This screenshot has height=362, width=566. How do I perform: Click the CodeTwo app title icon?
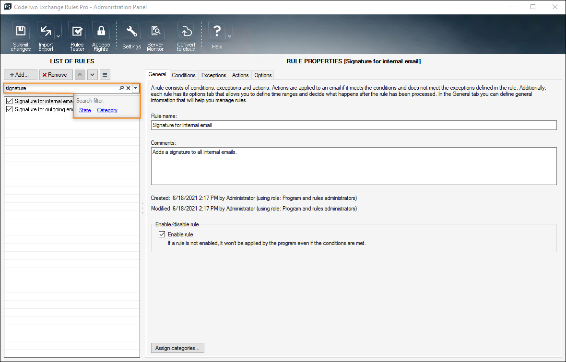[x=7, y=7]
